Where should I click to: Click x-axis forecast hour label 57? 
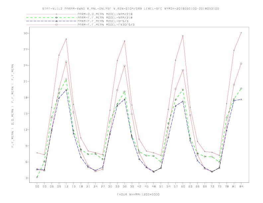(176, 186)
